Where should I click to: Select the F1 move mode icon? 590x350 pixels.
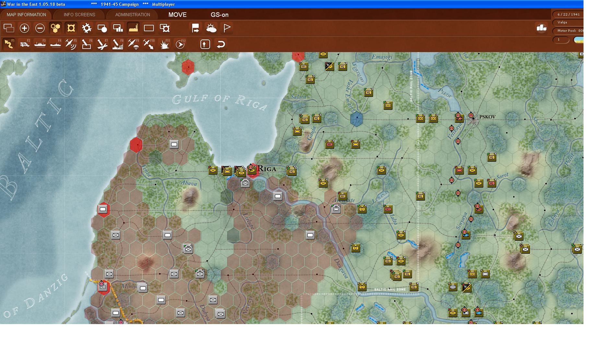9,44
